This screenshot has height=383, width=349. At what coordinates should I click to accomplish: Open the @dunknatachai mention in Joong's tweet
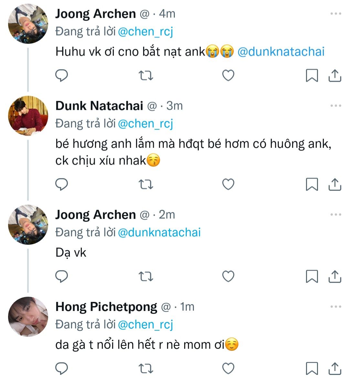(281, 52)
